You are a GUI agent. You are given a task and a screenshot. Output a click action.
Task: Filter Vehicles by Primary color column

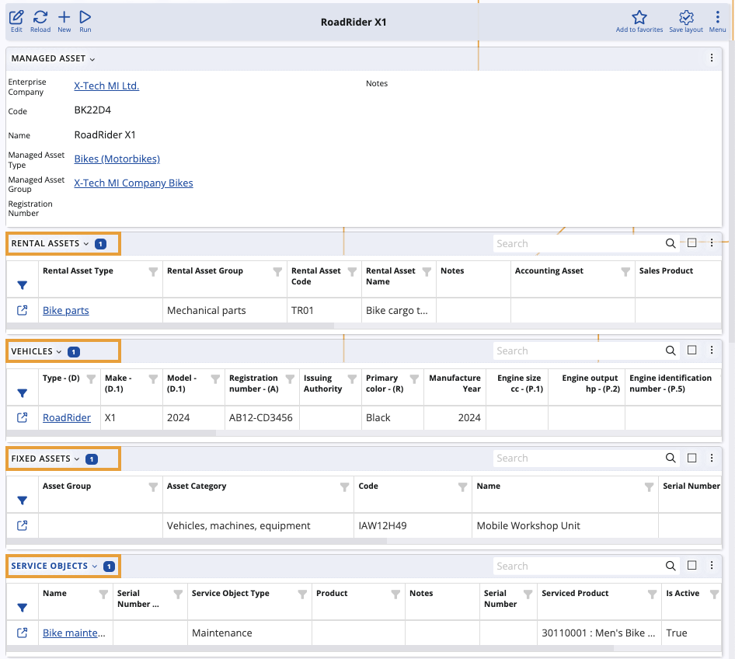click(x=414, y=378)
